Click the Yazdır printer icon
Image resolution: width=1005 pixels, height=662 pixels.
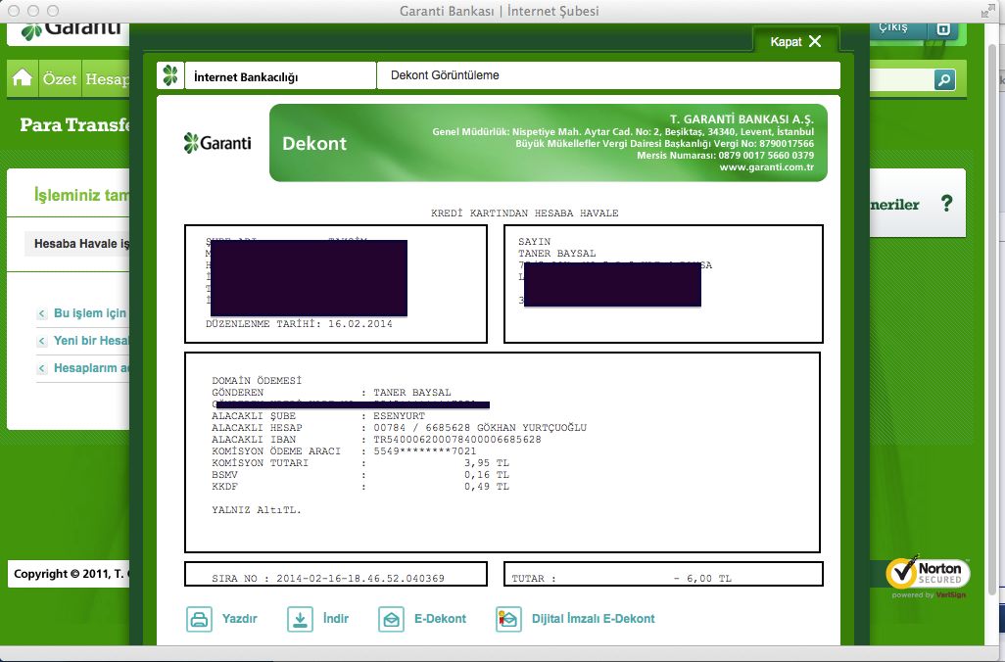[x=199, y=619]
